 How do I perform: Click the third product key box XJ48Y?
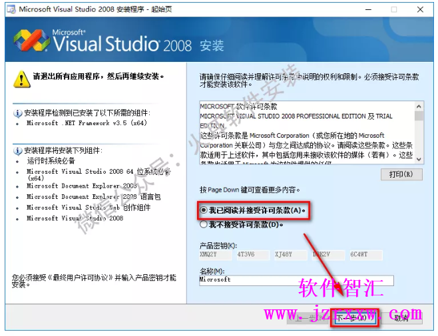click(291, 255)
